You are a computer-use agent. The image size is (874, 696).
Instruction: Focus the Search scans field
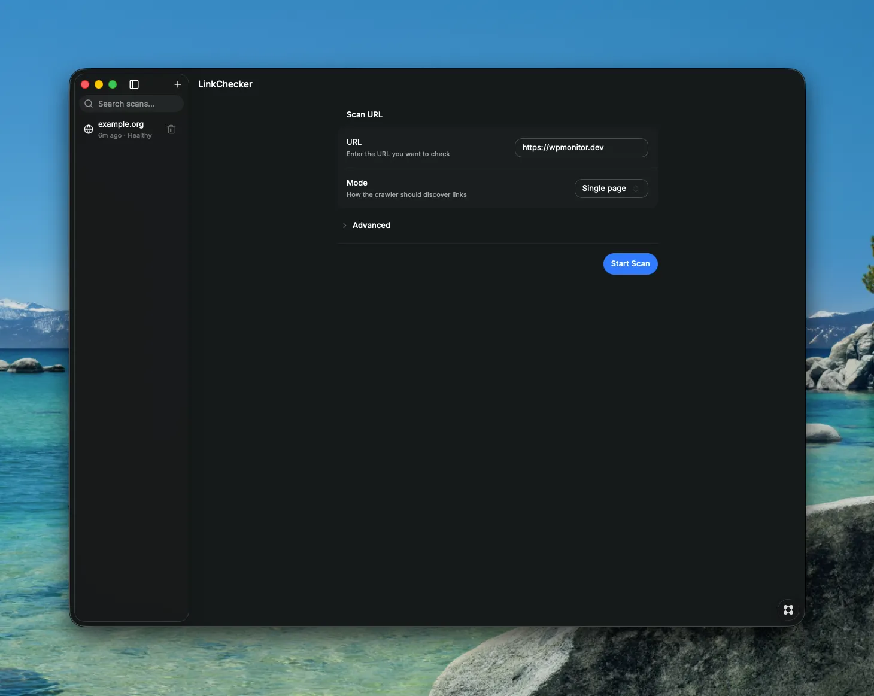[131, 104]
